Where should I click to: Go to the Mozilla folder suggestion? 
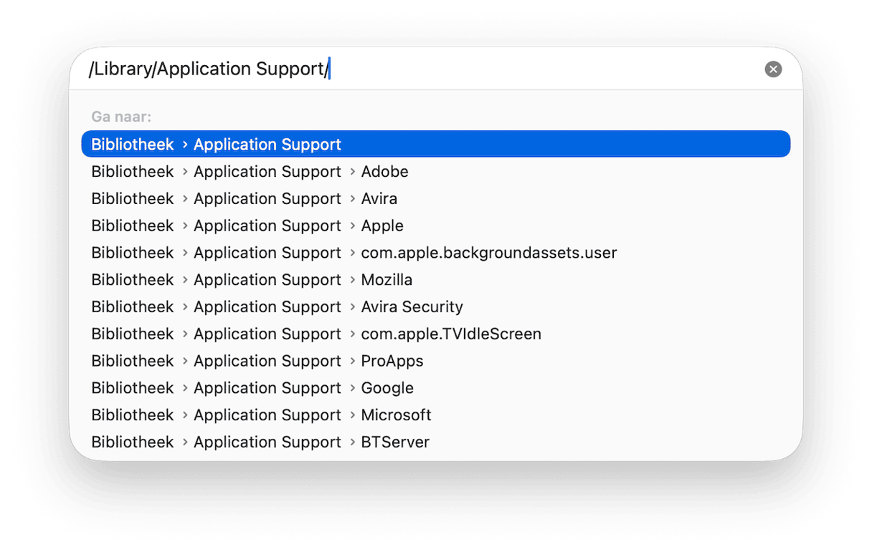436,280
